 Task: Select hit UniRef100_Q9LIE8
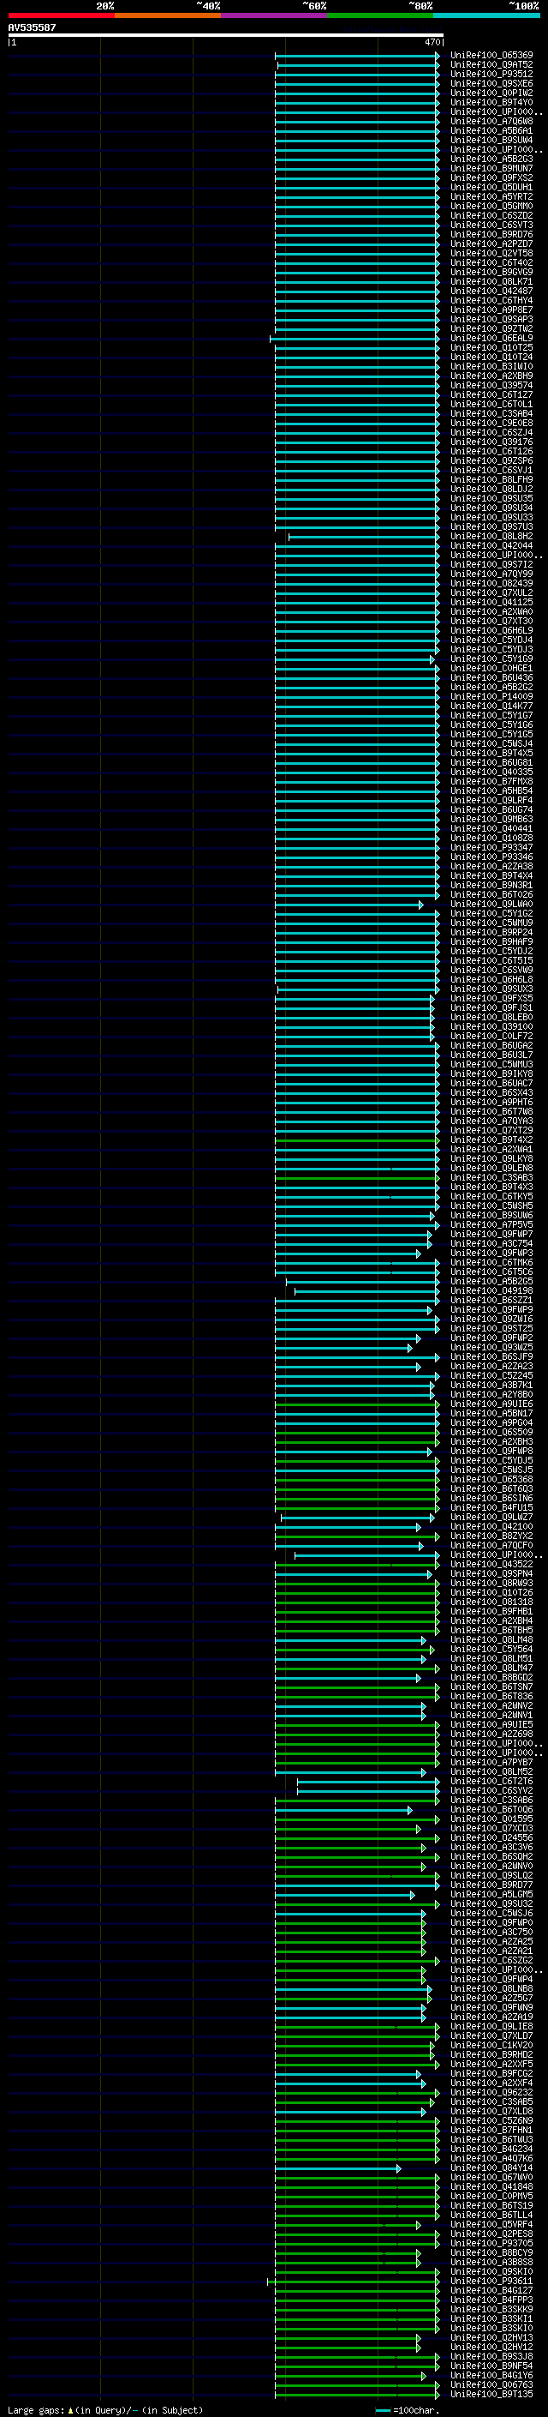click(491, 2027)
